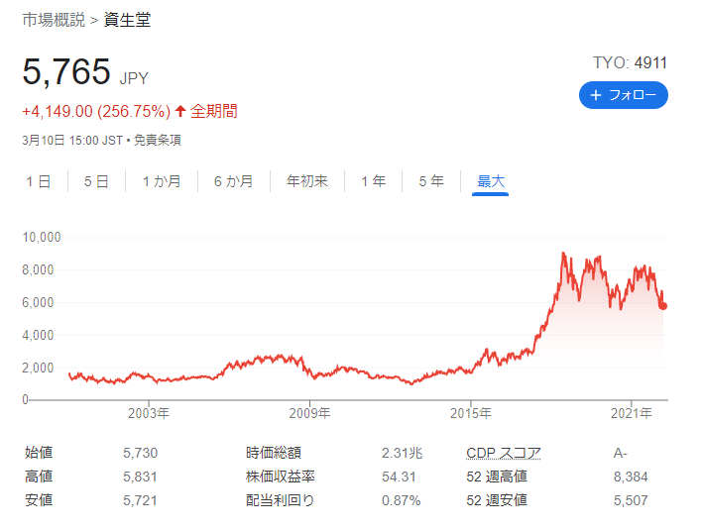Screen dimensions: 702x530
Task: Click the 時価総額 label
Action: [x=274, y=453]
